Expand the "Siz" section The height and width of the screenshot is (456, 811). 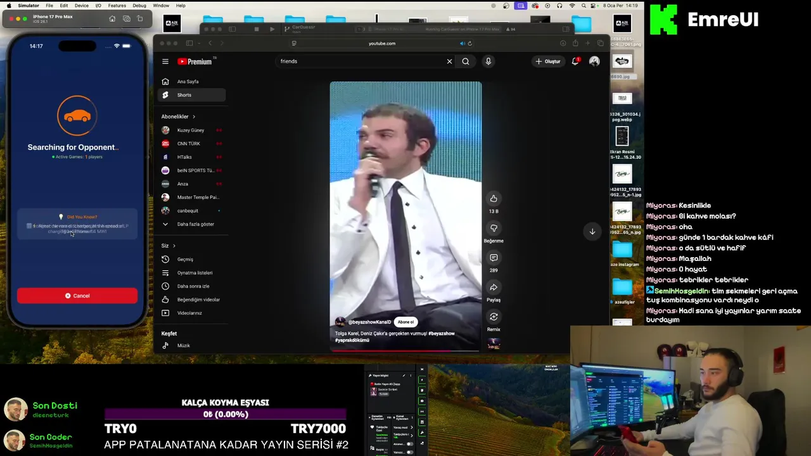pos(168,246)
